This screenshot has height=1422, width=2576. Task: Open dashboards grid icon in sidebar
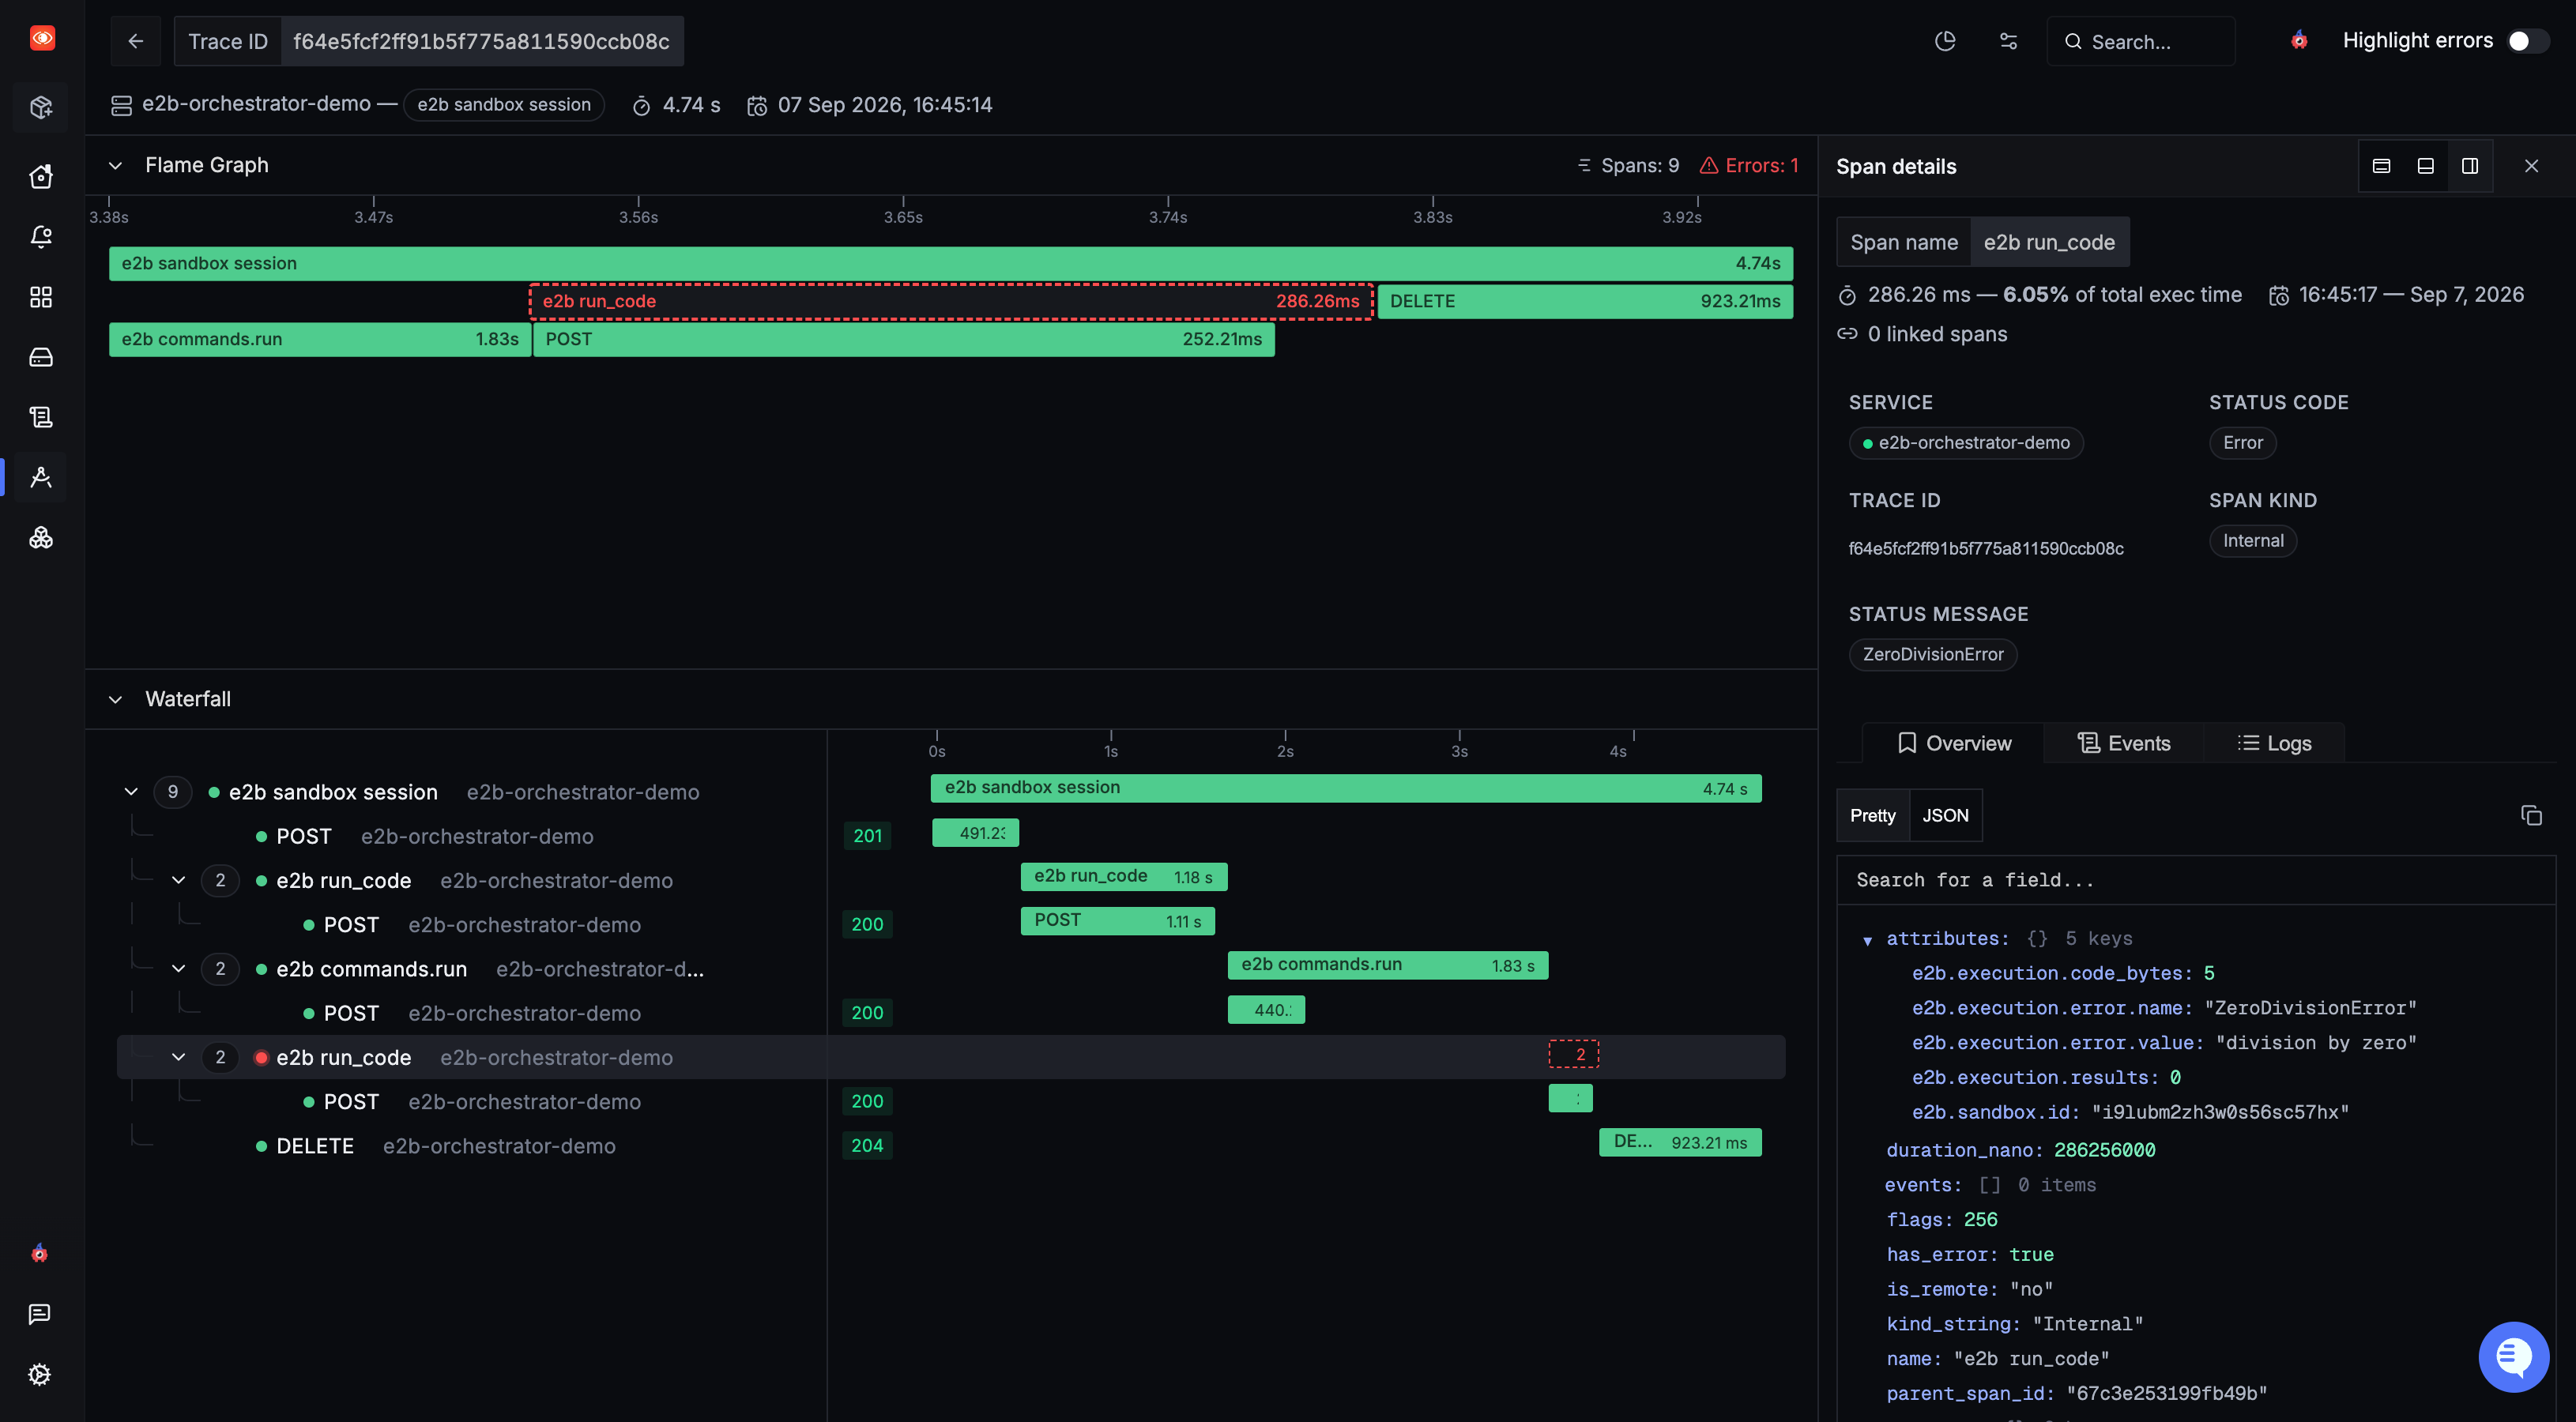[x=41, y=296]
